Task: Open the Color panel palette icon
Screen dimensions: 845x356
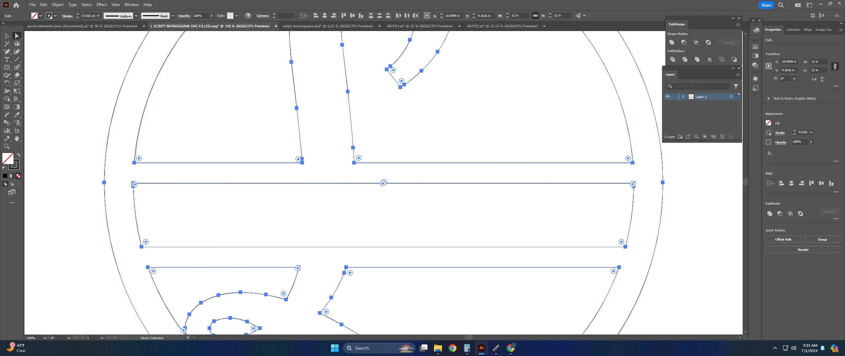Action: pyautogui.click(x=756, y=30)
